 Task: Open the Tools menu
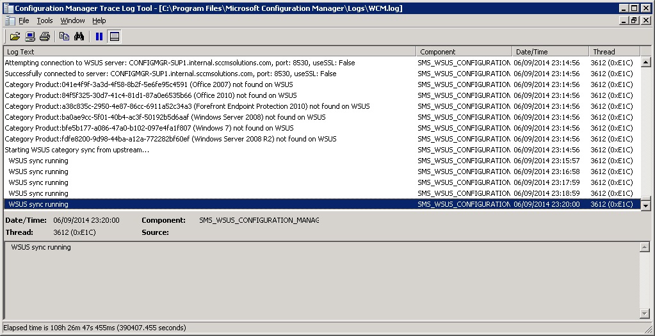point(45,20)
